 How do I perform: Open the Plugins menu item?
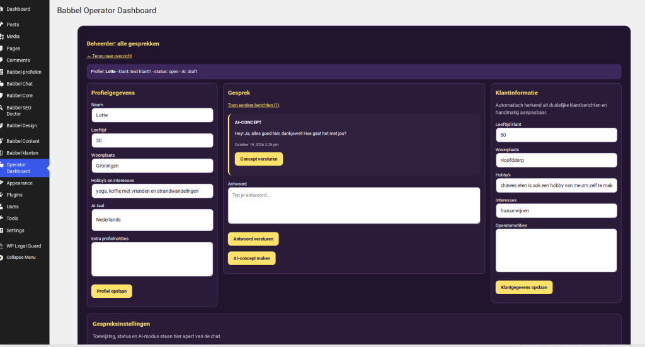click(x=25, y=195)
